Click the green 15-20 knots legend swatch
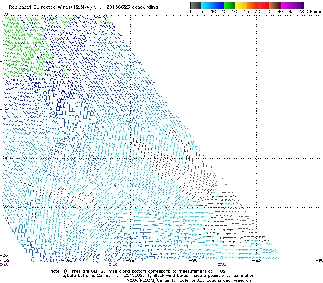The height and width of the screenshot is (283, 323). pos(230,5)
